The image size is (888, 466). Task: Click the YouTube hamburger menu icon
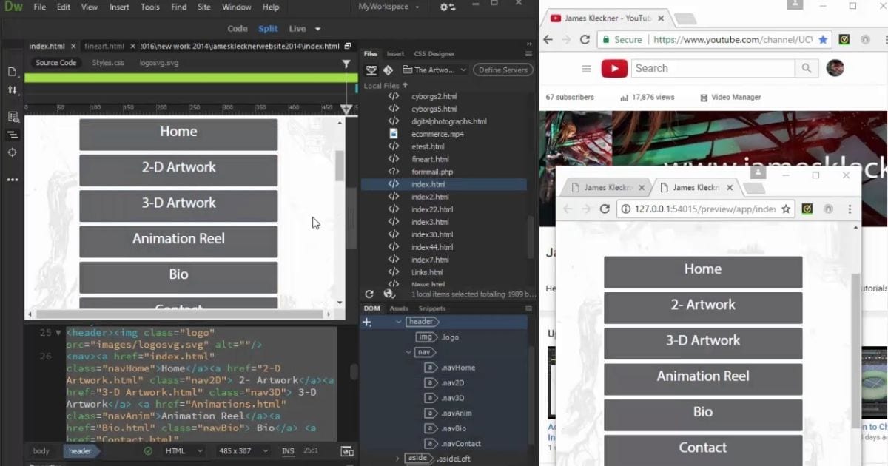tap(586, 69)
